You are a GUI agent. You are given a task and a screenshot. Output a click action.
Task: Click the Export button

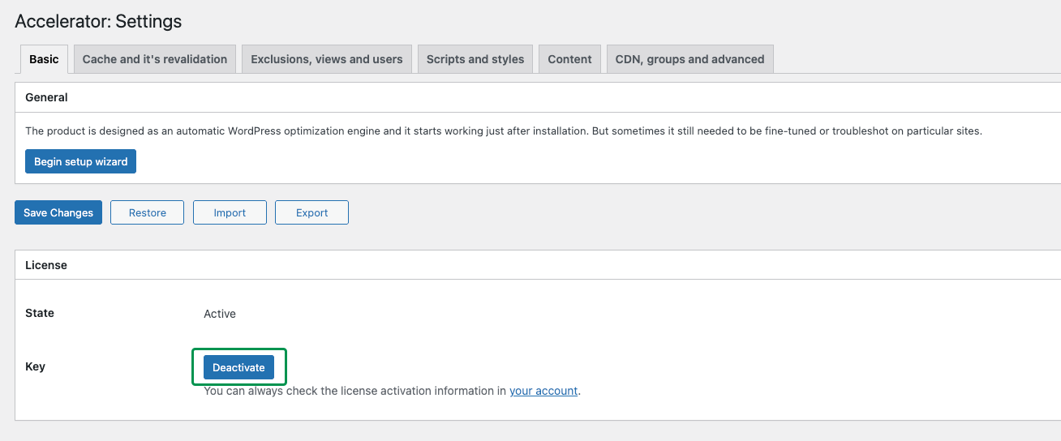311,212
